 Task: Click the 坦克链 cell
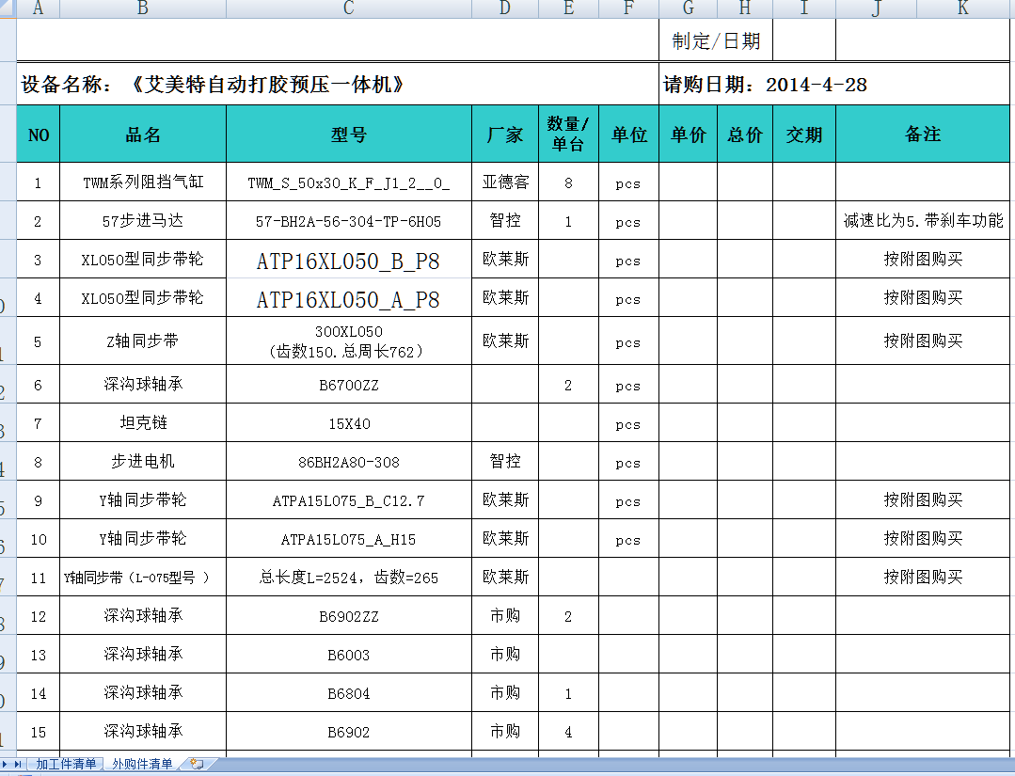click(143, 423)
